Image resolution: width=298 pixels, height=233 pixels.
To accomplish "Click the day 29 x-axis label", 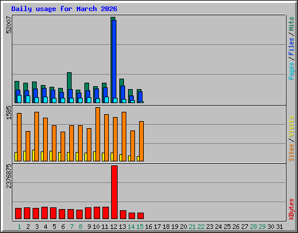I will [x=262, y=227].
